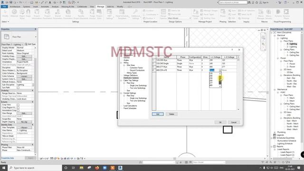Open the Macro Manager tool
Screen dimensions: 304x171
pos(261,14)
